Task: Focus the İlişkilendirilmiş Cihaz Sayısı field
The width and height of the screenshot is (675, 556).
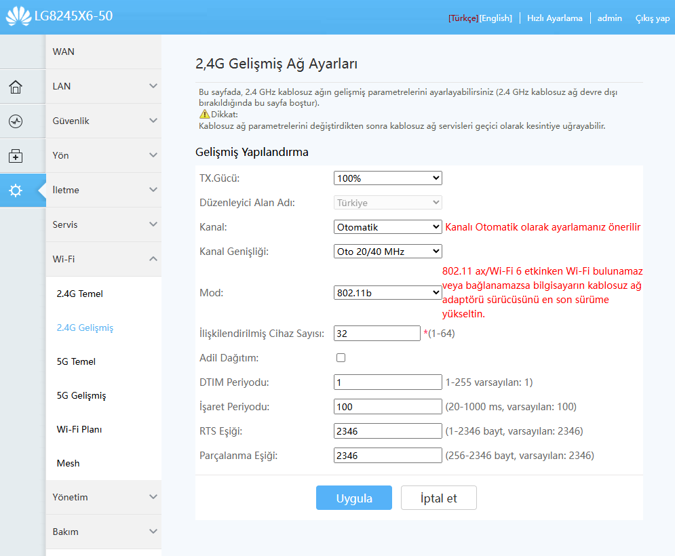Action: 377,334
